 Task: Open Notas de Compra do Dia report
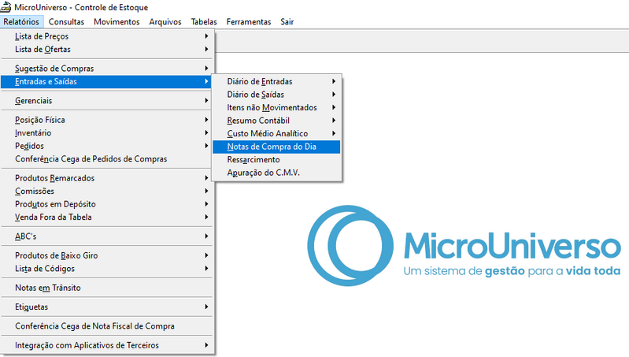[x=276, y=147]
